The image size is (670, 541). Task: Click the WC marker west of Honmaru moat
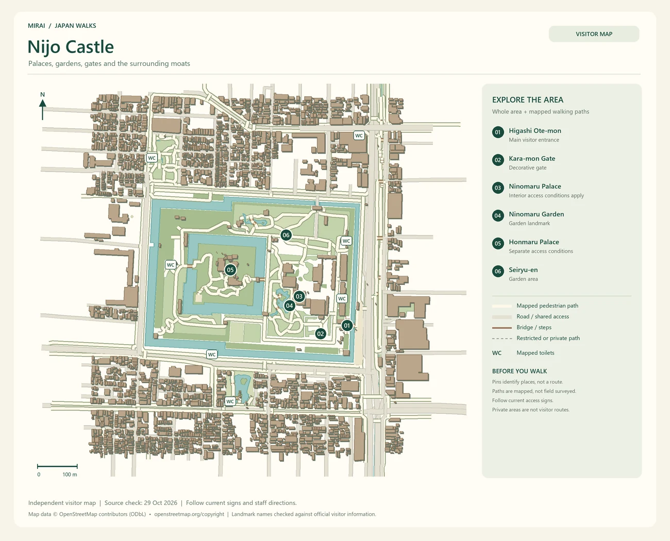coord(171,265)
